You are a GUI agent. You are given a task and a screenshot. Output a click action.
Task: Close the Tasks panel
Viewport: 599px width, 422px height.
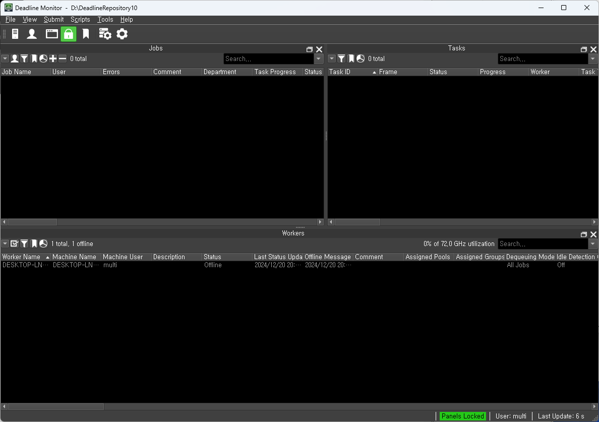pyautogui.click(x=593, y=49)
